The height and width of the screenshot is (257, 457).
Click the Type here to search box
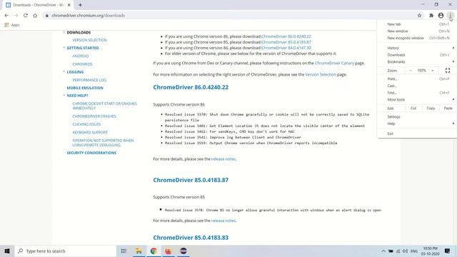[x=65, y=251]
